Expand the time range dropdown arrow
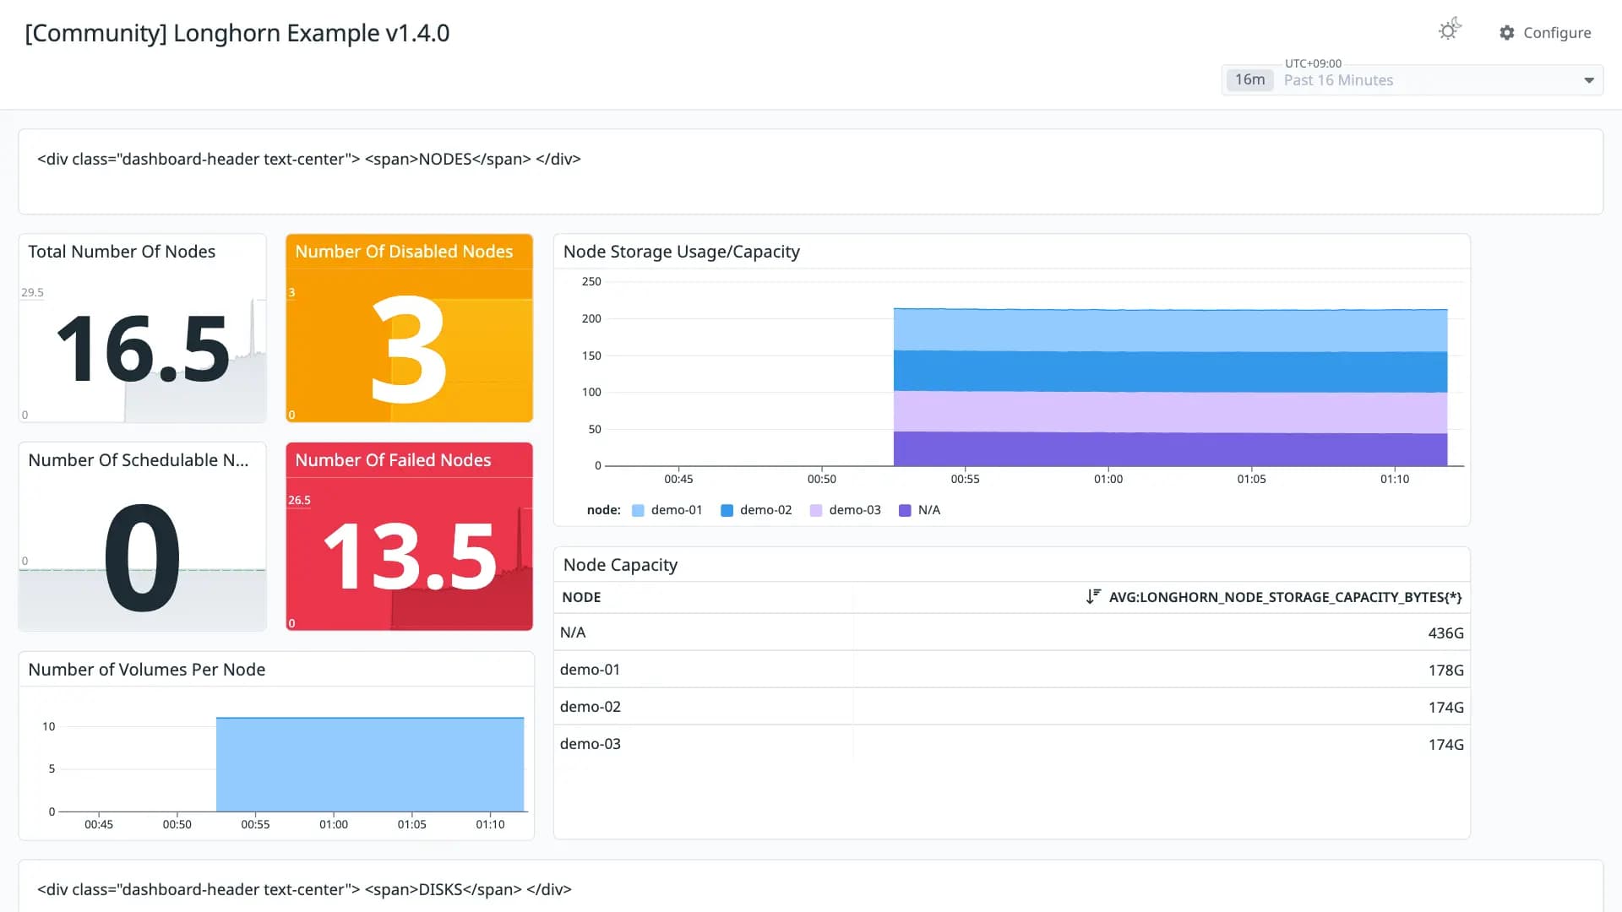This screenshot has height=912, width=1622. click(x=1588, y=80)
